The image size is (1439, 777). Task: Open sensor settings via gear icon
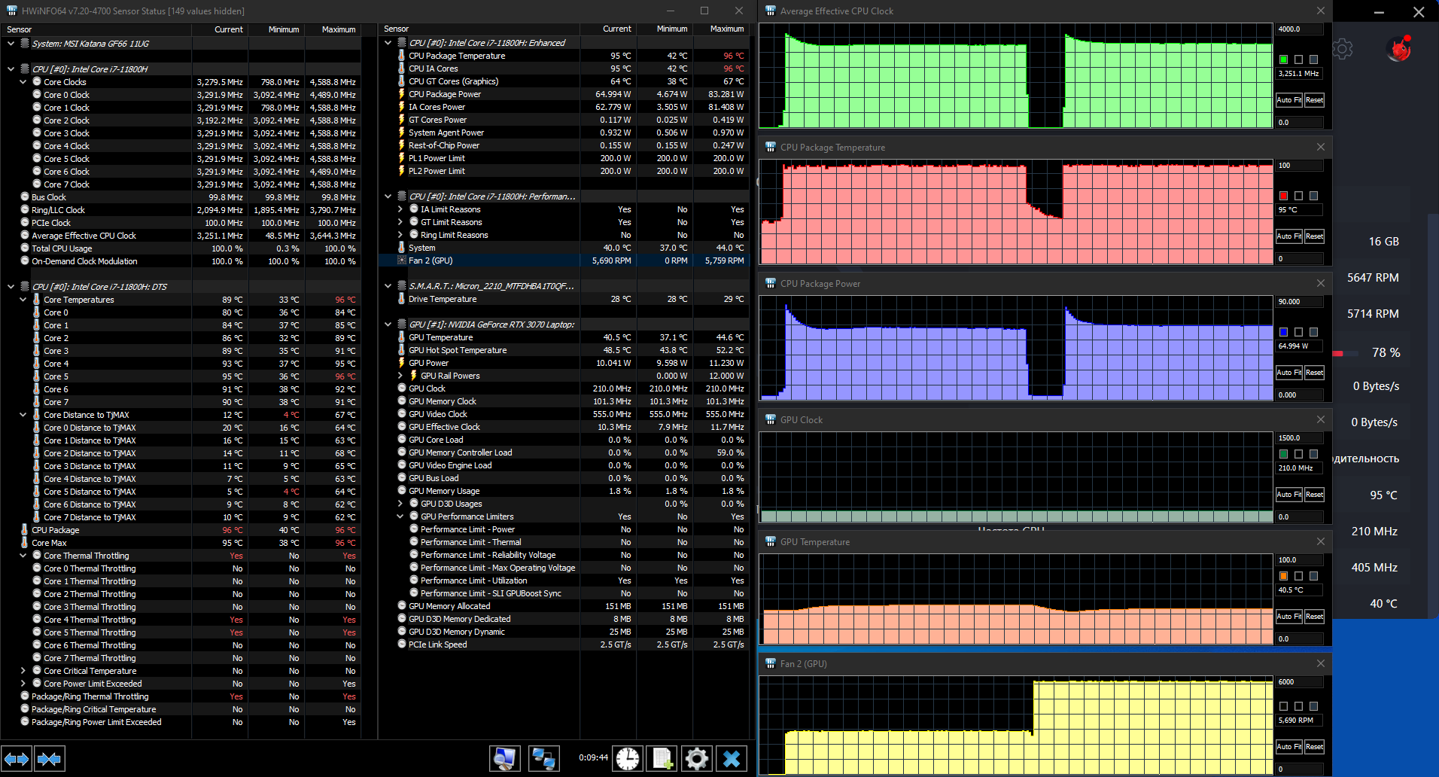pyautogui.click(x=697, y=758)
